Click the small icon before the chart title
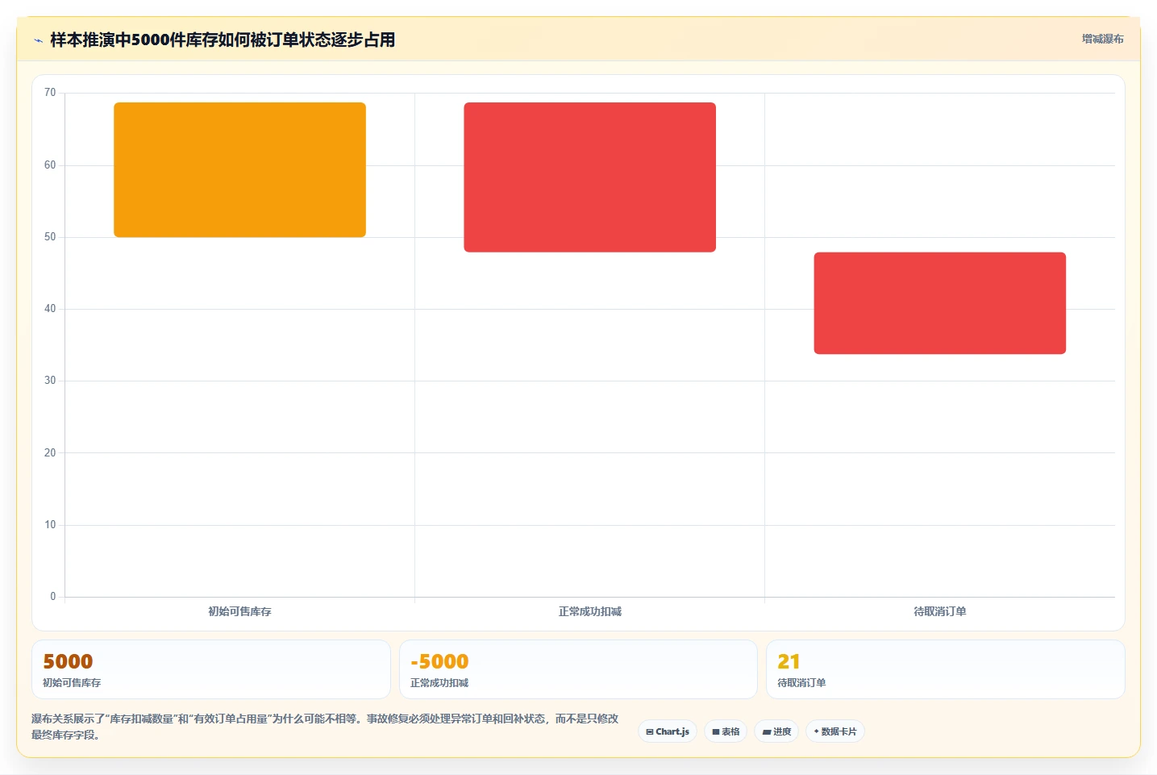 (x=38, y=40)
